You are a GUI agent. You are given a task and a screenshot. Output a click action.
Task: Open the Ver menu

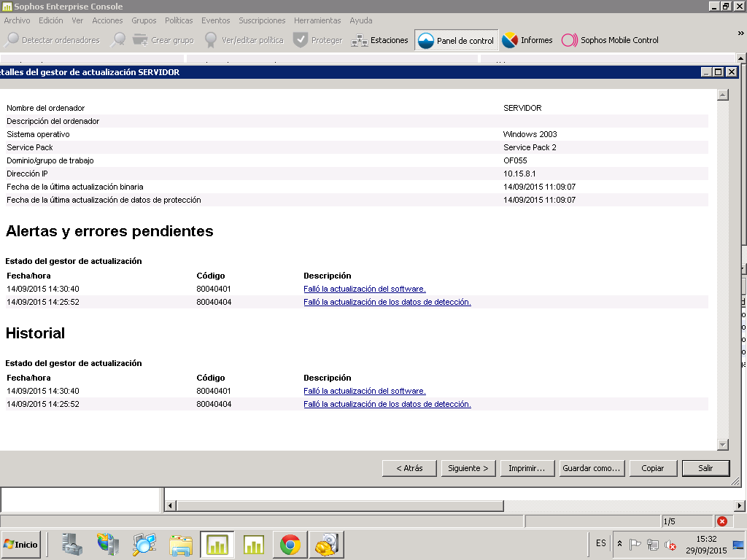[77, 20]
